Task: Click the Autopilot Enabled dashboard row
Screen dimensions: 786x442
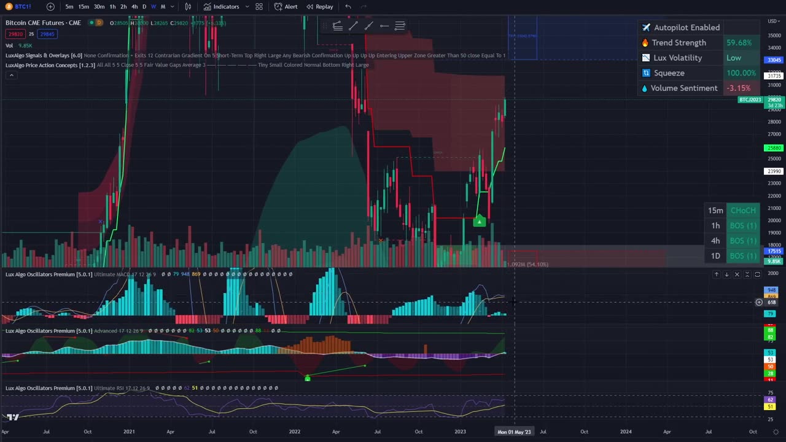Action: click(x=681, y=28)
